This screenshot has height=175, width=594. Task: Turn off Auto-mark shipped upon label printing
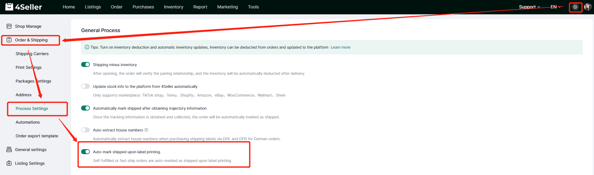tap(85, 152)
